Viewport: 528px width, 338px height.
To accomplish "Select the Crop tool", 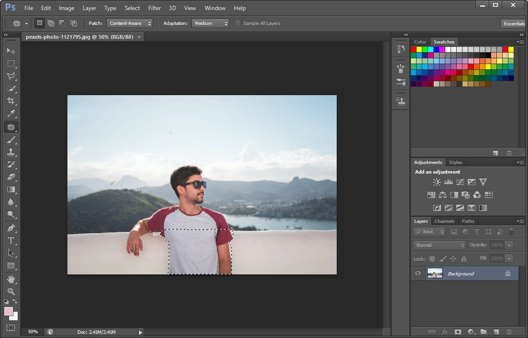I will [x=11, y=101].
